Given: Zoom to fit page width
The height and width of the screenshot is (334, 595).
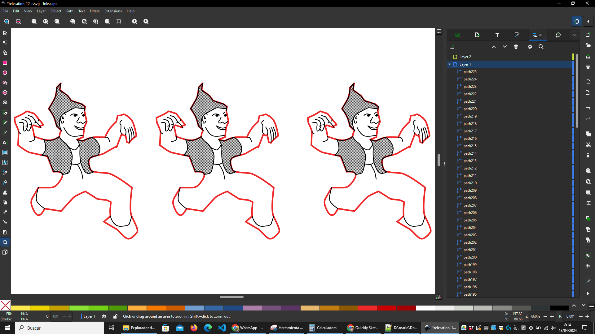Looking at the screenshot, I should (x=107, y=21).
